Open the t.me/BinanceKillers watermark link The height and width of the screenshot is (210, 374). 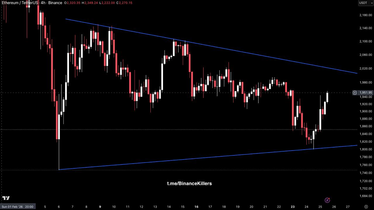(189, 183)
